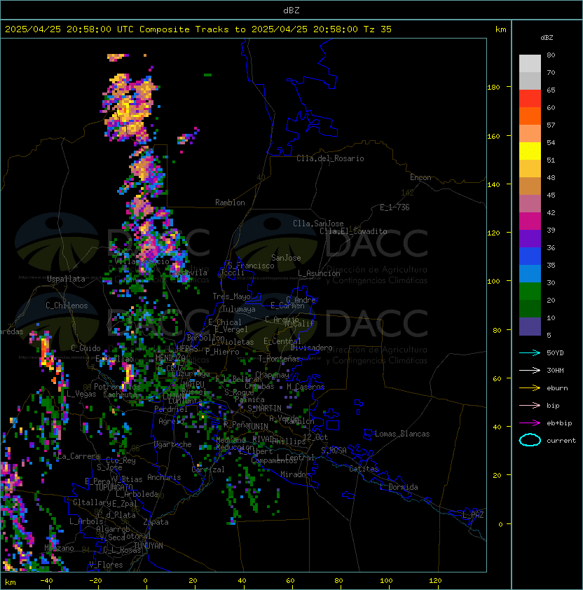Viewport: 583px width, 590px height.
Task: Pick the tan swatch between 48 and 45
Action: 530,186
